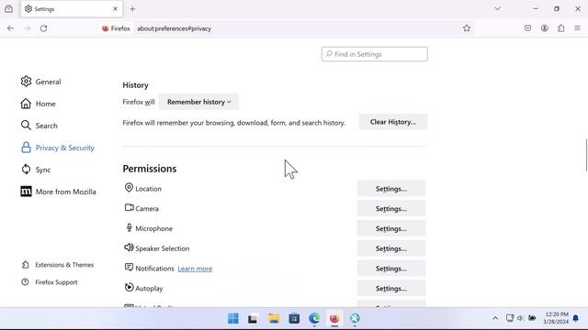
Task: Open Sync settings category
Action: coord(36,170)
